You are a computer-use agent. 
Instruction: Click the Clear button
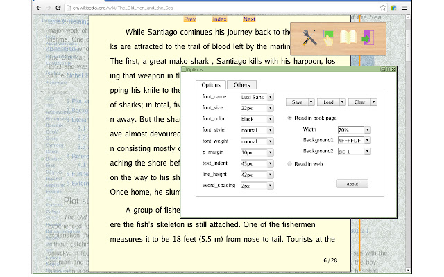pos(359,102)
